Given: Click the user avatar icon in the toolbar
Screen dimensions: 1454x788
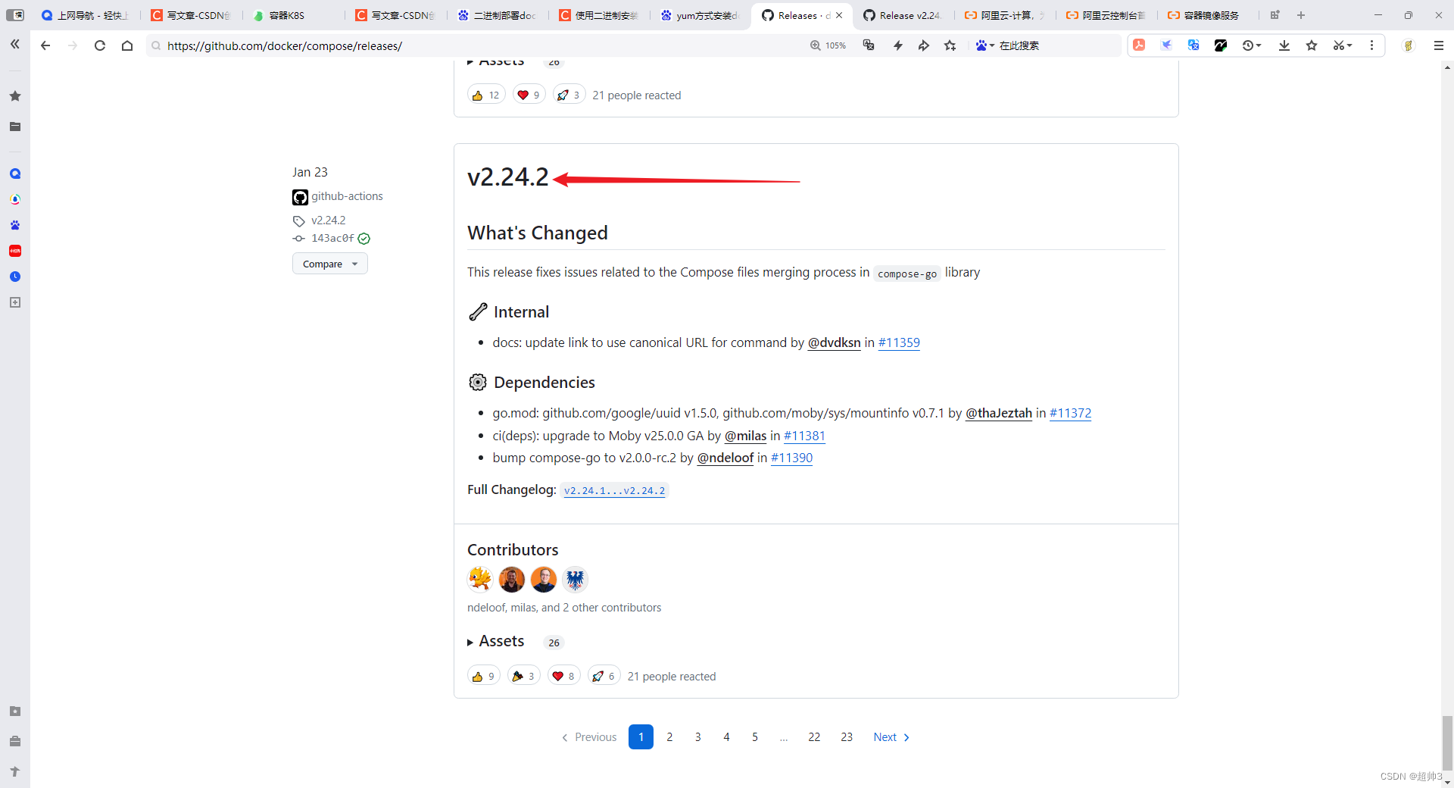Looking at the screenshot, I should coord(1409,45).
